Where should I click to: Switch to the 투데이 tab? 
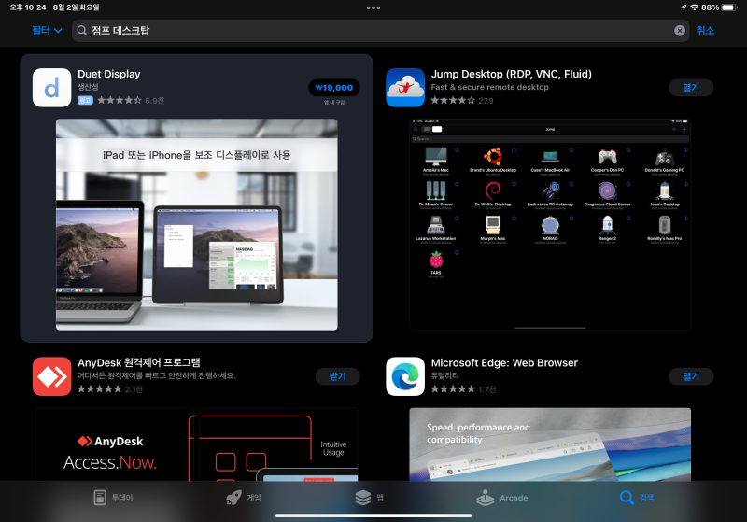pos(113,498)
